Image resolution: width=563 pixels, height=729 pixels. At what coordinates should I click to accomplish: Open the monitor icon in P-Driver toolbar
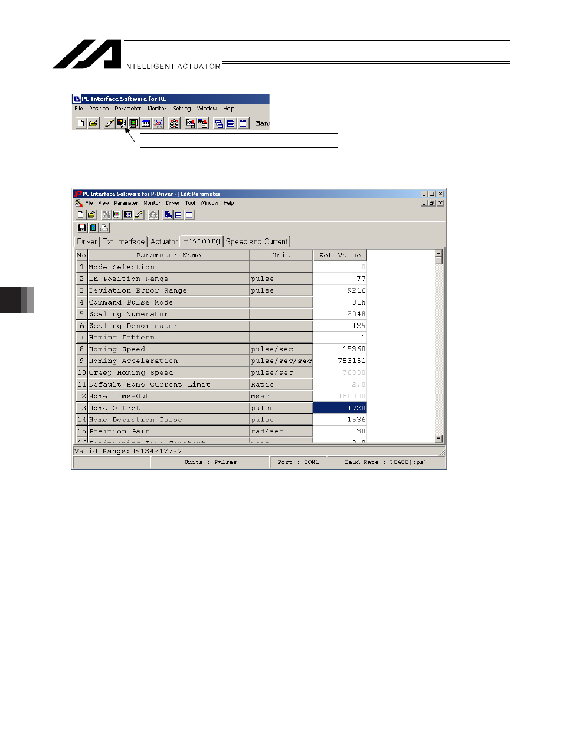(117, 215)
